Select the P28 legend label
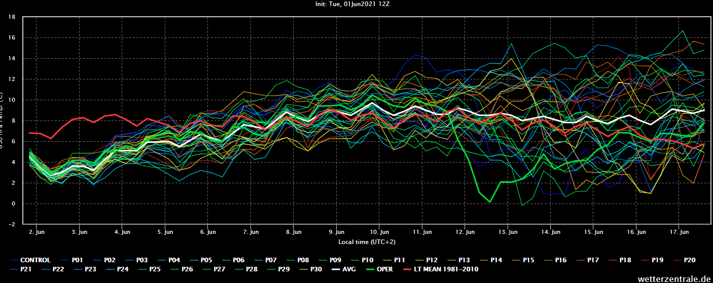The width and height of the screenshot is (713, 283). coord(252,269)
